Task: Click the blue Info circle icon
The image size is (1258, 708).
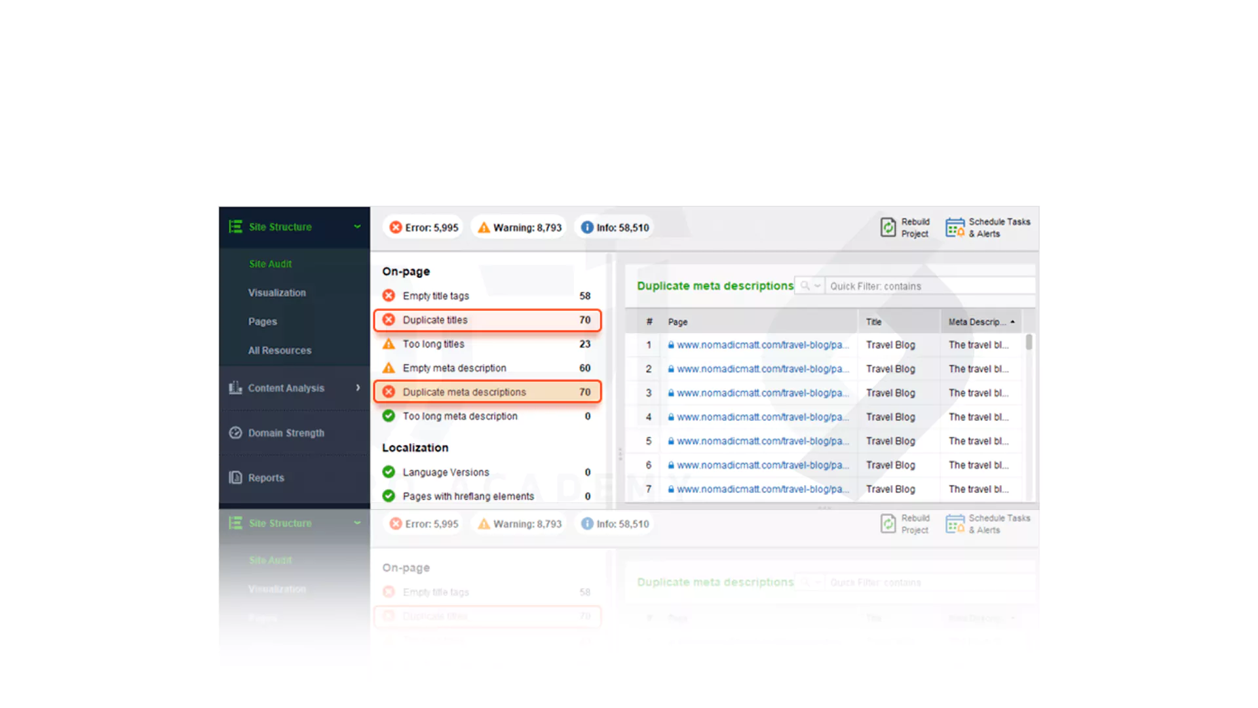Action: click(587, 227)
